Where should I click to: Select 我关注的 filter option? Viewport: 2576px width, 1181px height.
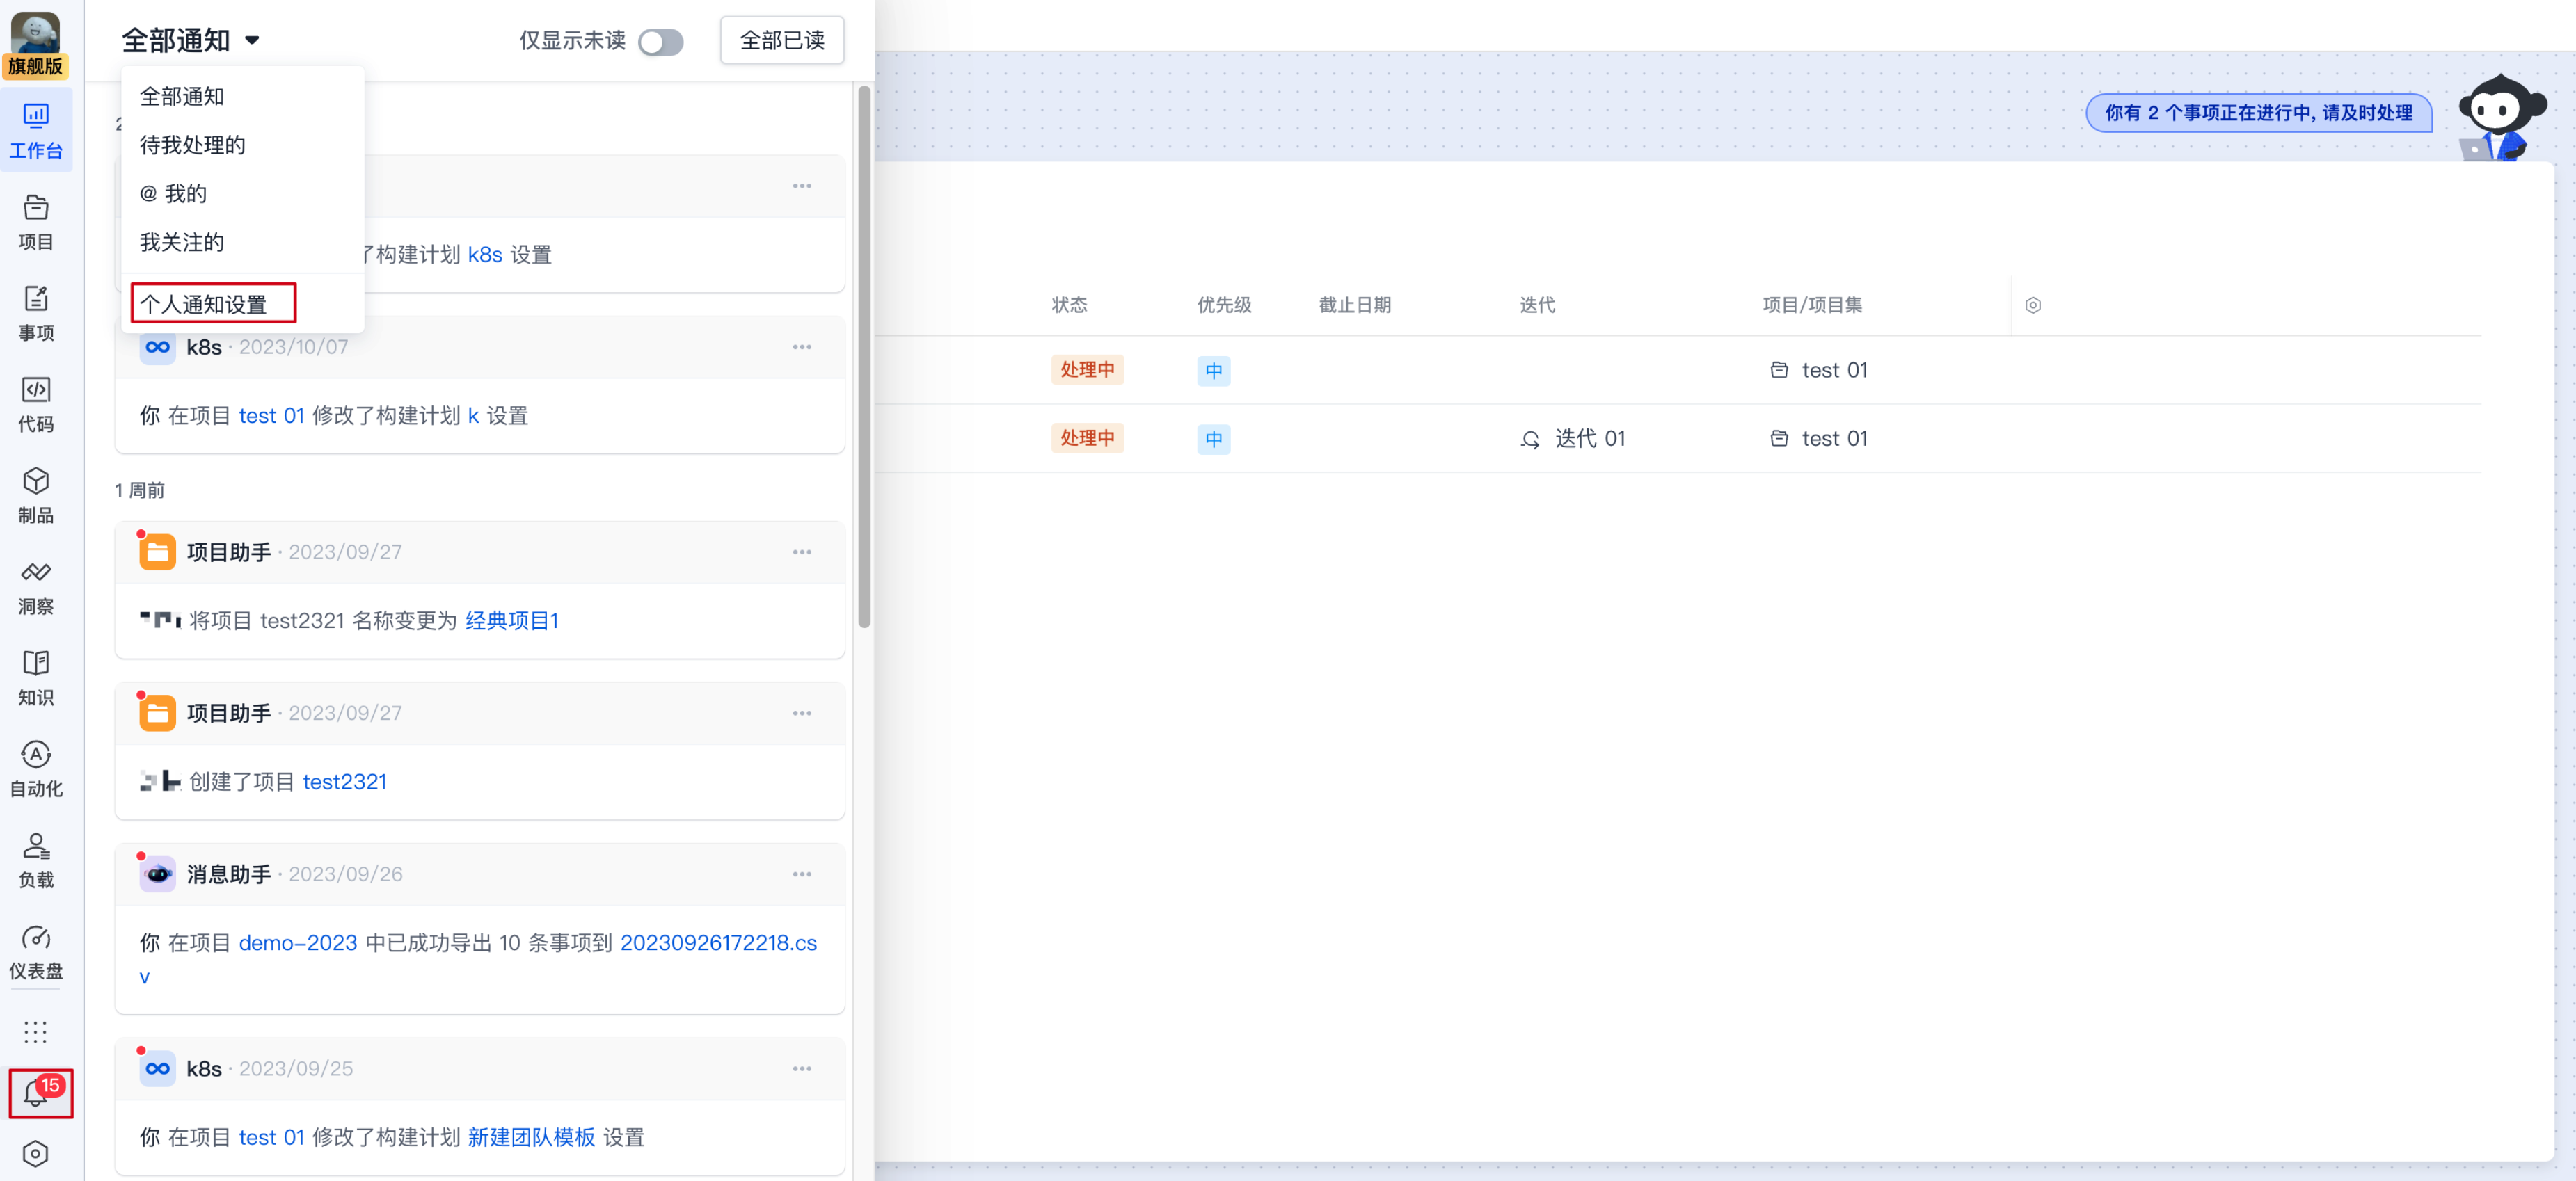182,243
